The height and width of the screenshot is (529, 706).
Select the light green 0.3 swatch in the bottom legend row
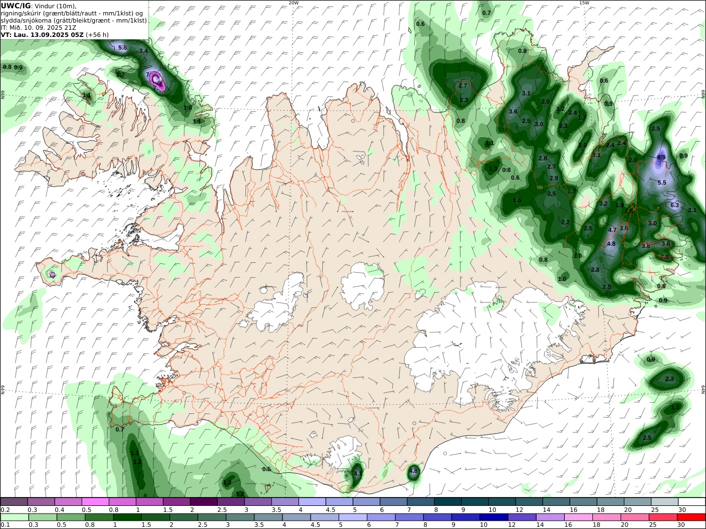click(42, 517)
